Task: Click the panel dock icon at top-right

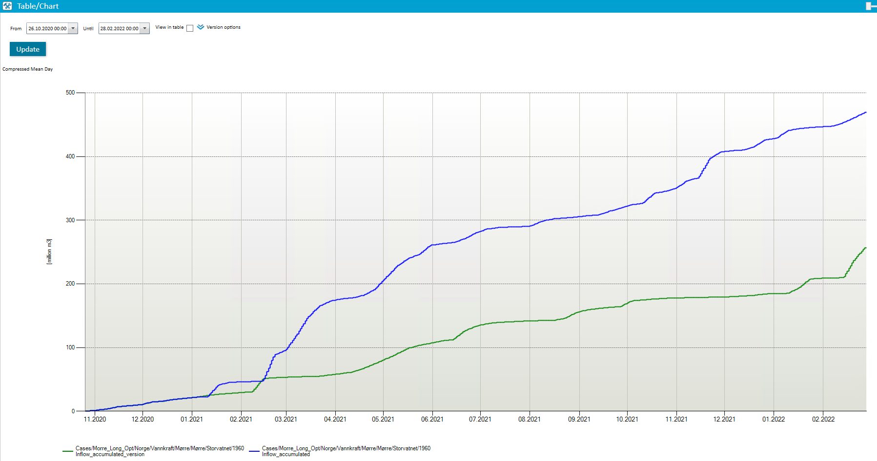Action: point(871,6)
